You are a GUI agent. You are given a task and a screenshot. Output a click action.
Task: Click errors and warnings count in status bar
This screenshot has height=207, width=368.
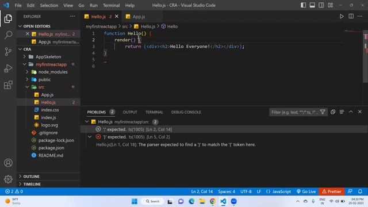click(x=14, y=191)
